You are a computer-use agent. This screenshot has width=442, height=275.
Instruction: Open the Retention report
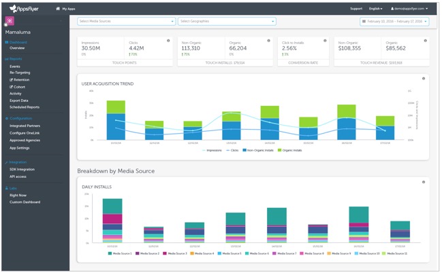(21, 80)
